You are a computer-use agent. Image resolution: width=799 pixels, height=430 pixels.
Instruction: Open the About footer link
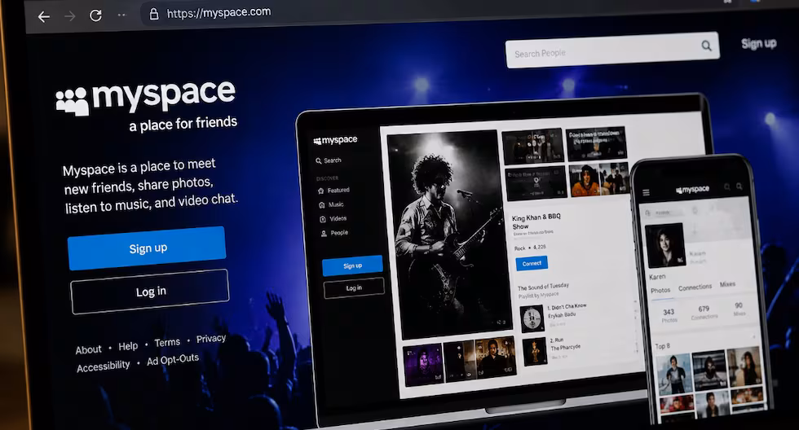[88, 349]
